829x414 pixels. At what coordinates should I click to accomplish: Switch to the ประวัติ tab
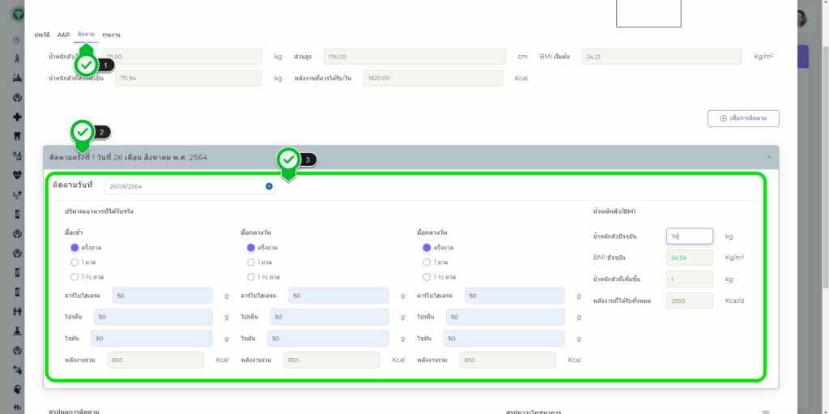(x=41, y=35)
